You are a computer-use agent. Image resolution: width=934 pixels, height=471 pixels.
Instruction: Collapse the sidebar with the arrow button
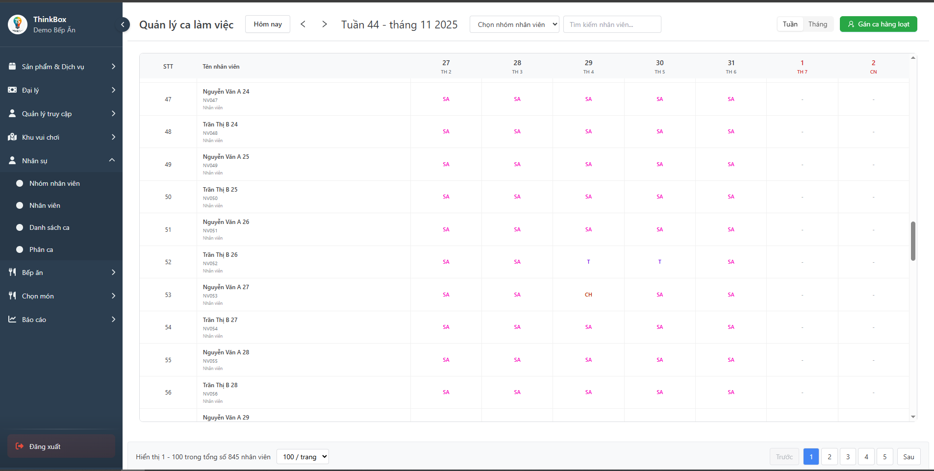[x=123, y=25]
